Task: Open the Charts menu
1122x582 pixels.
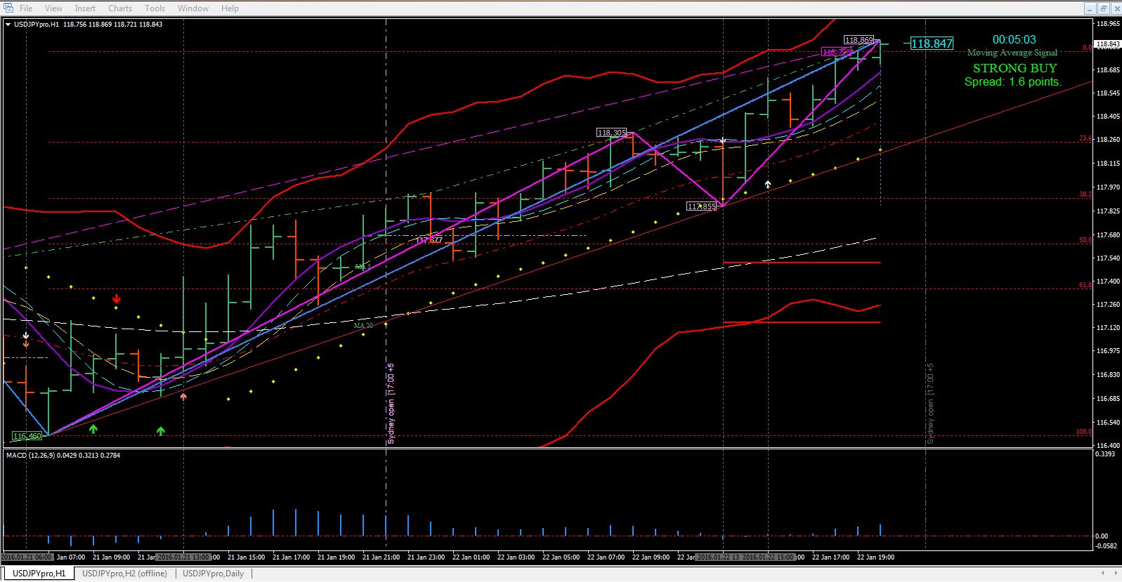Action: (120, 8)
